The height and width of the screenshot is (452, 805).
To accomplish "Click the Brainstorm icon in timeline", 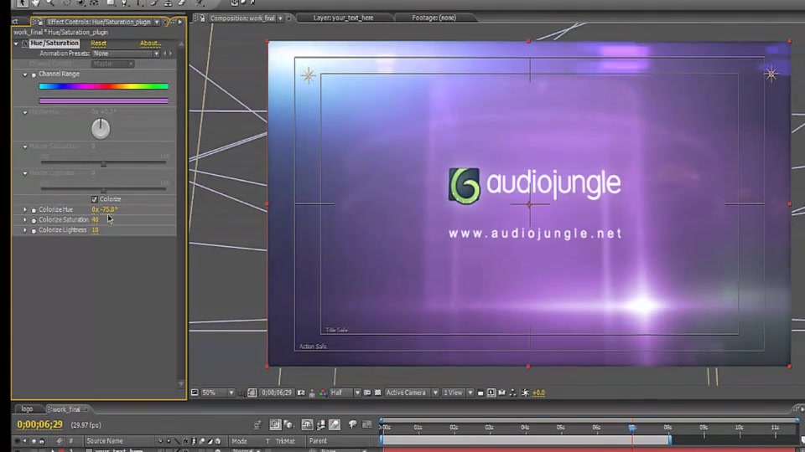I will point(353,424).
